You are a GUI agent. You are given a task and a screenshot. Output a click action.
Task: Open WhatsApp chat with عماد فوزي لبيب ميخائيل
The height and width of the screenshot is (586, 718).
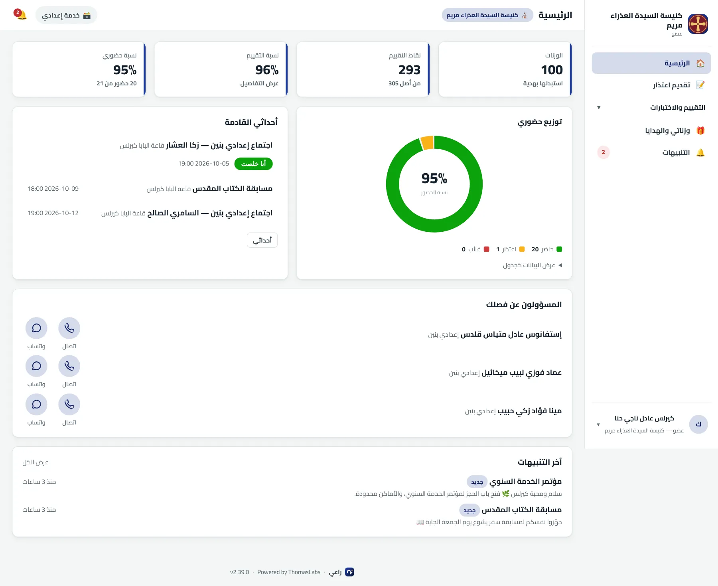[36, 366]
